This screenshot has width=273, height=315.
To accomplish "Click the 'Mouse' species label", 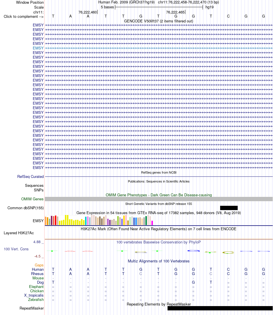I will [x=38, y=278].
